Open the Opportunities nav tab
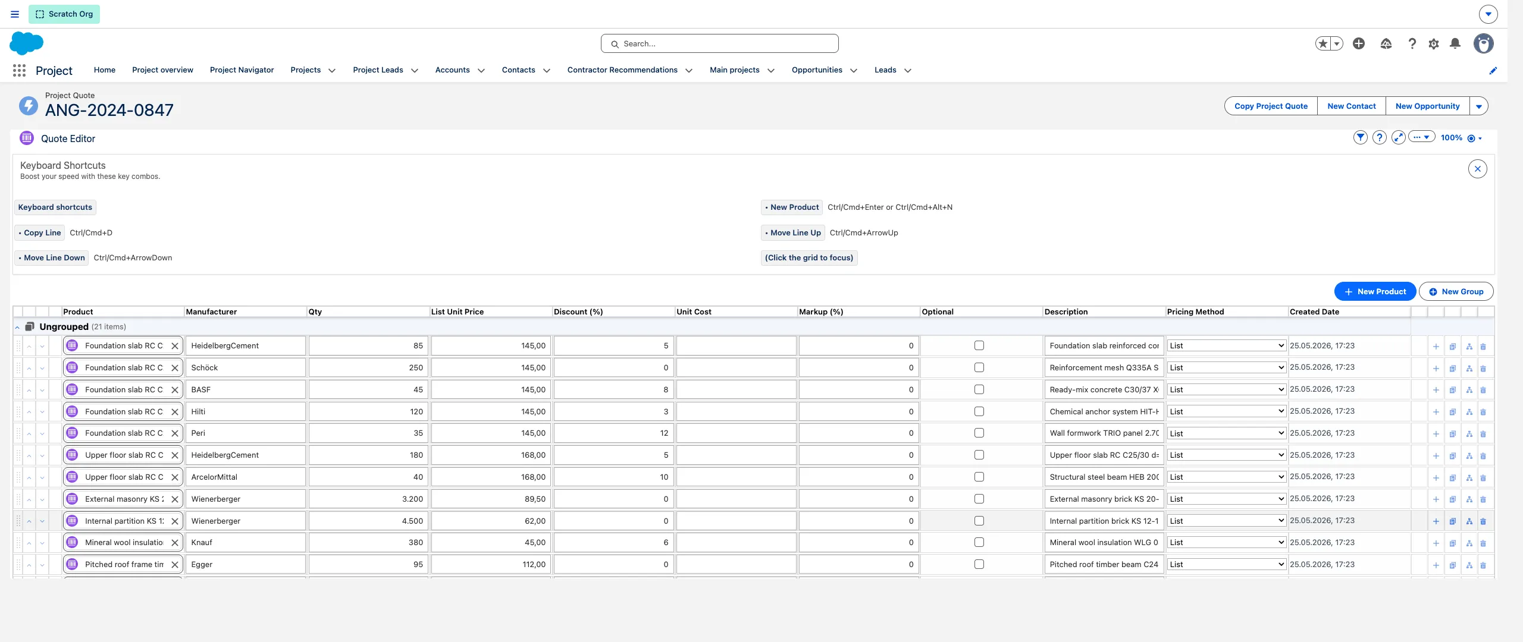The height and width of the screenshot is (642, 1523). pyautogui.click(x=817, y=70)
